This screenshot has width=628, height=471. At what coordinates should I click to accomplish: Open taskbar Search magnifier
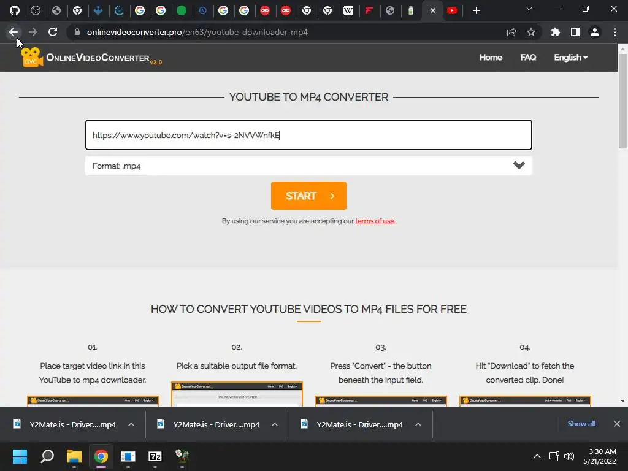[47, 456]
